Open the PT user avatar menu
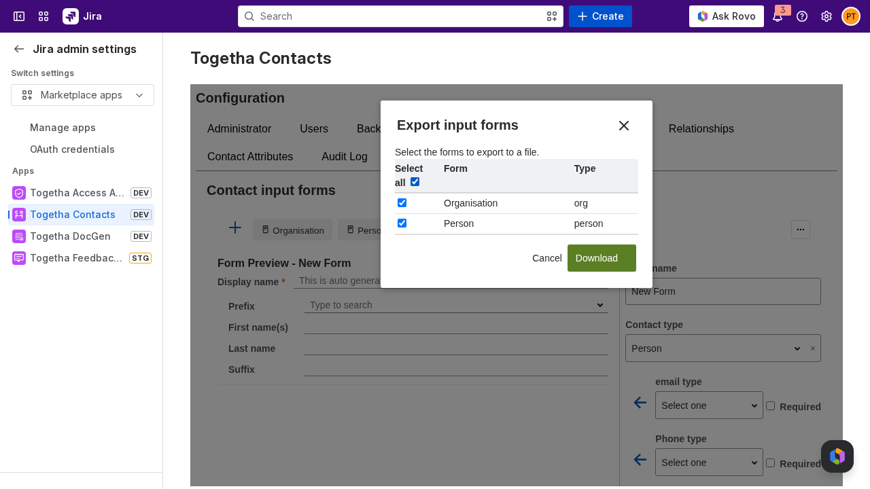870x489 pixels. click(x=851, y=16)
